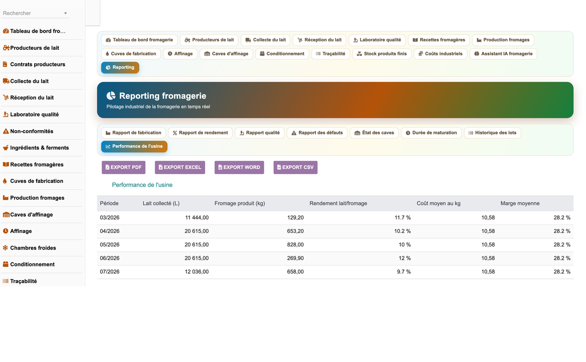Click tractor icon beside sidebar Producteurs de lait
The height and width of the screenshot is (362, 586).
[6, 48]
